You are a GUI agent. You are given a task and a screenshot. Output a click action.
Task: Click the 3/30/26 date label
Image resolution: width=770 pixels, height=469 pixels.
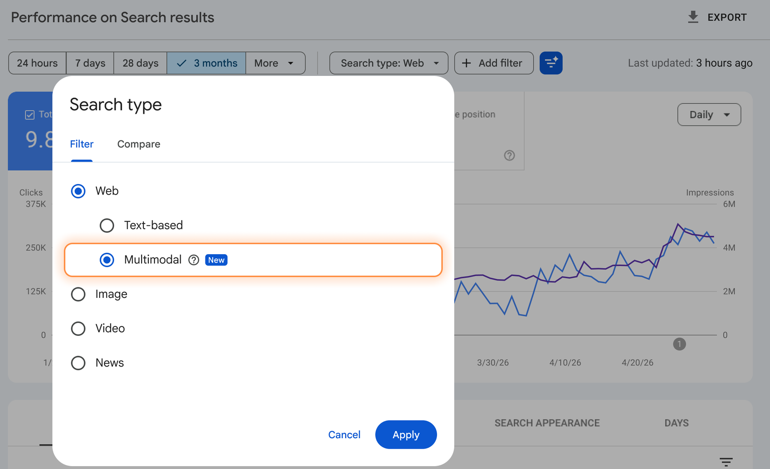tap(493, 363)
